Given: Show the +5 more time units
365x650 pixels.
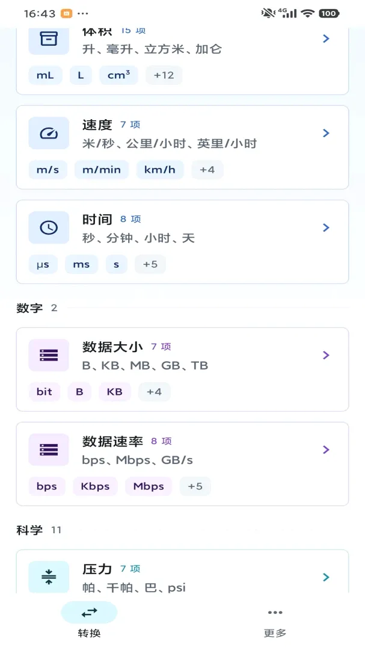Looking at the screenshot, I should [x=150, y=264].
